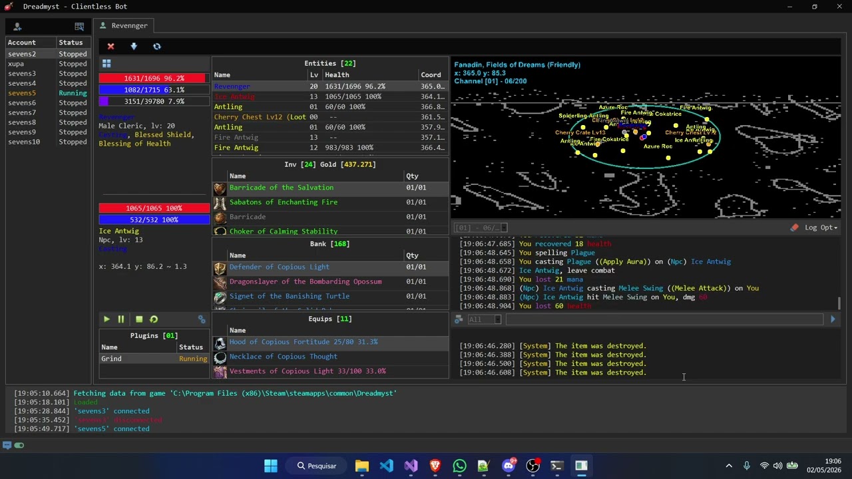Open Windows Start menu

pos(271,466)
